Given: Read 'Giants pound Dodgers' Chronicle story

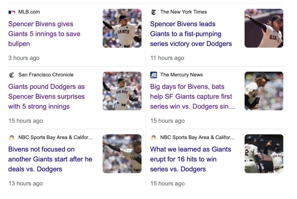Looking at the screenshot, I should click(x=46, y=97).
